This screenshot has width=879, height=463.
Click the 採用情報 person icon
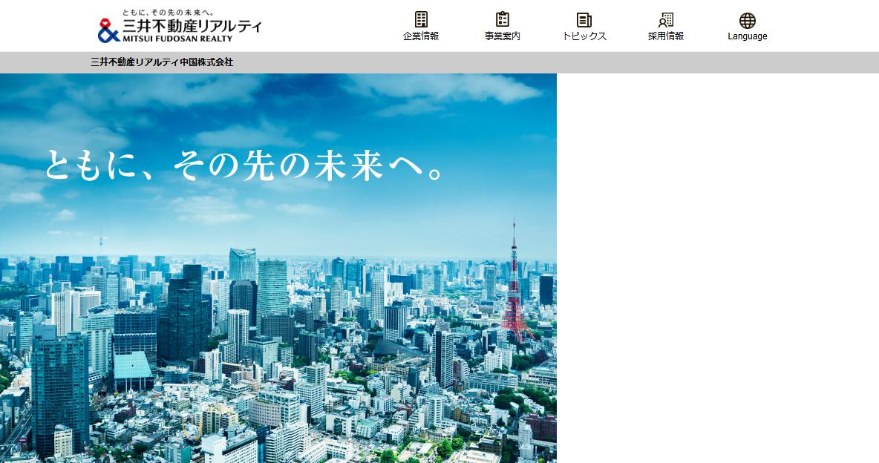[666, 20]
